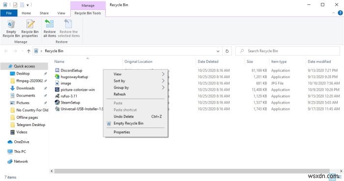Sort by the Original Location column header
The width and height of the screenshot is (344, 181).
[138, 61]
